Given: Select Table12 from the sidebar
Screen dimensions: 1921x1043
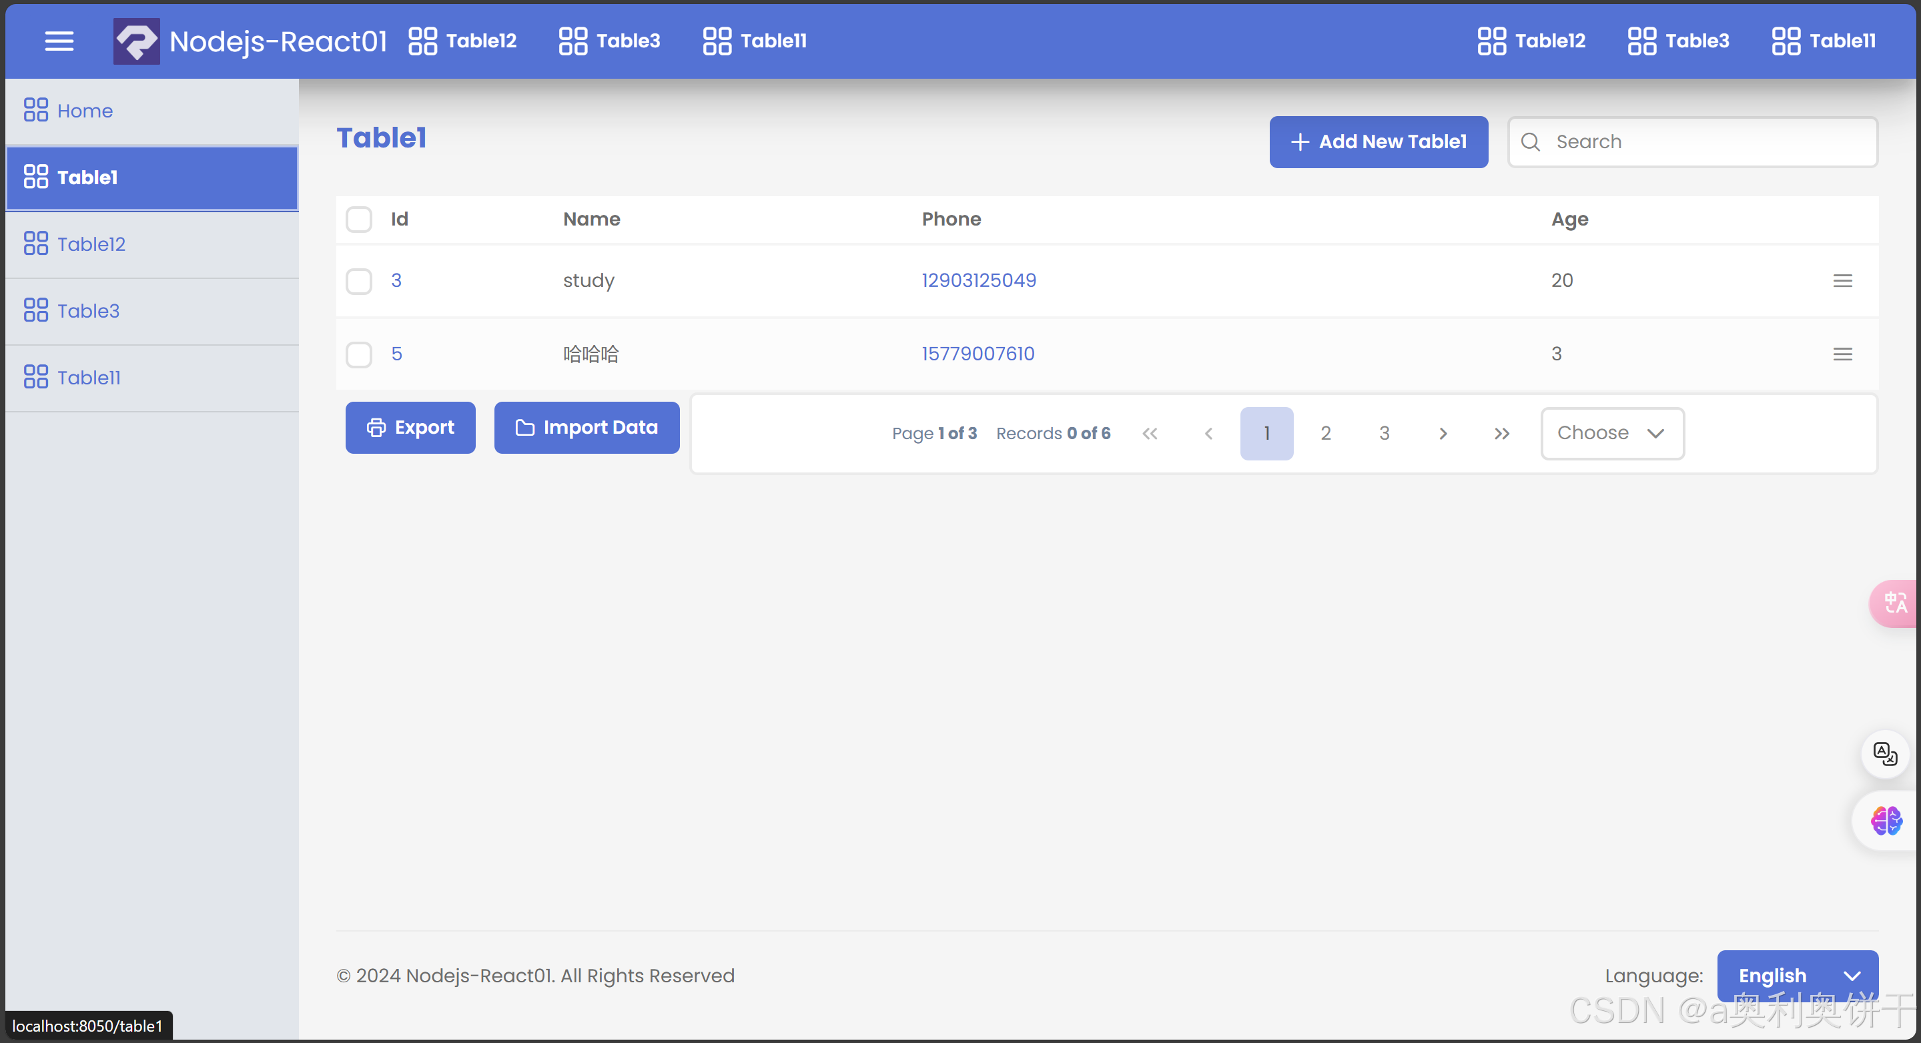Looking at the screenshot, I should click(x=91, y=244).
